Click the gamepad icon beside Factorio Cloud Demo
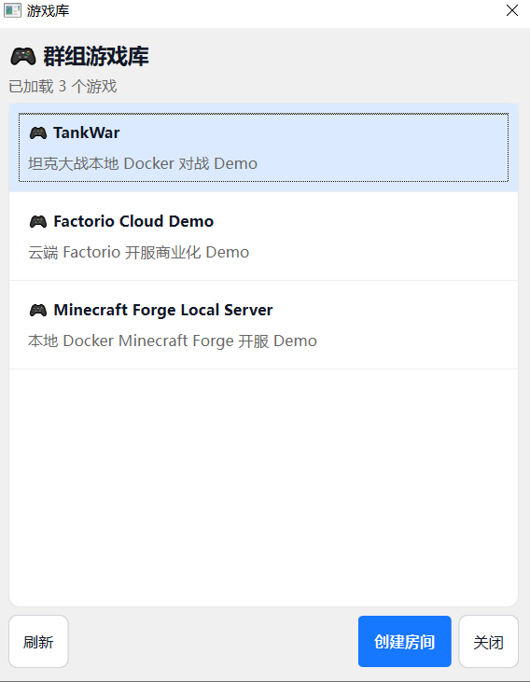The width and height of the screenshot is (530, 682). [x=38, y=222]
